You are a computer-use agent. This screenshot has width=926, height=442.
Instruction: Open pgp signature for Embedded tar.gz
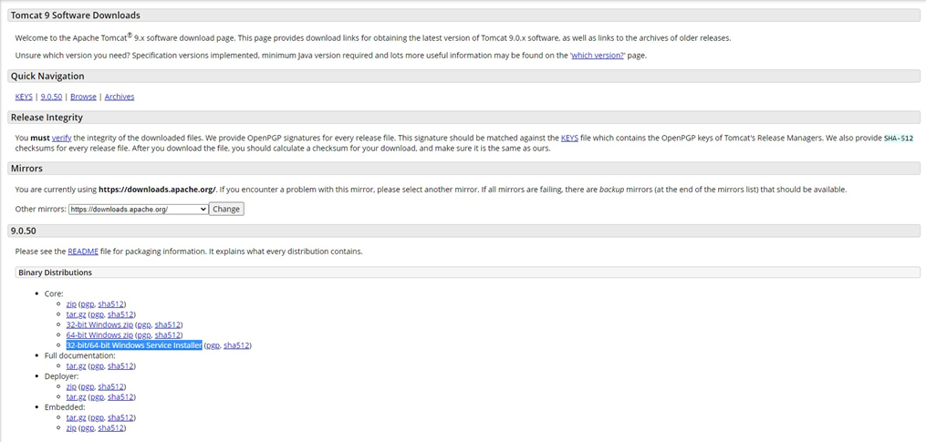[x=97, y=417]
